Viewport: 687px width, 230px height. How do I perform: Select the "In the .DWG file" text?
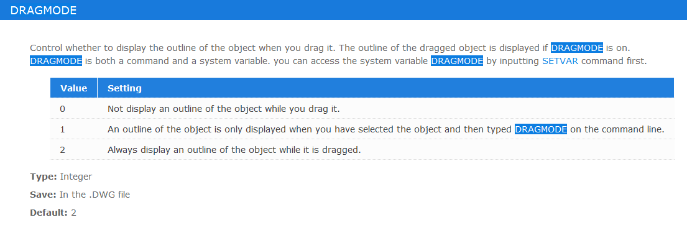tap(95, 195)
